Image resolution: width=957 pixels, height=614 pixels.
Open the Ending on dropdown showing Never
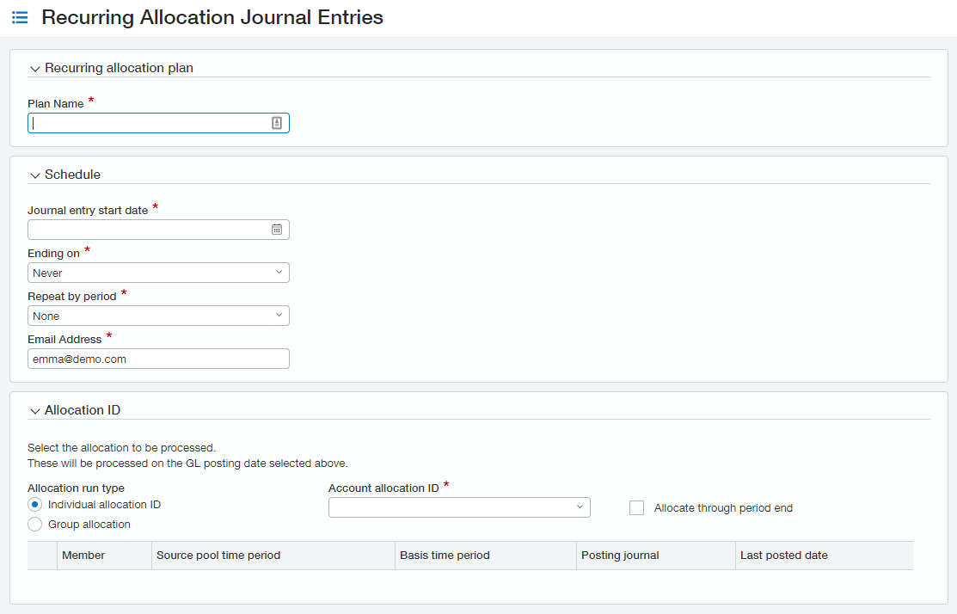point(158,272)
